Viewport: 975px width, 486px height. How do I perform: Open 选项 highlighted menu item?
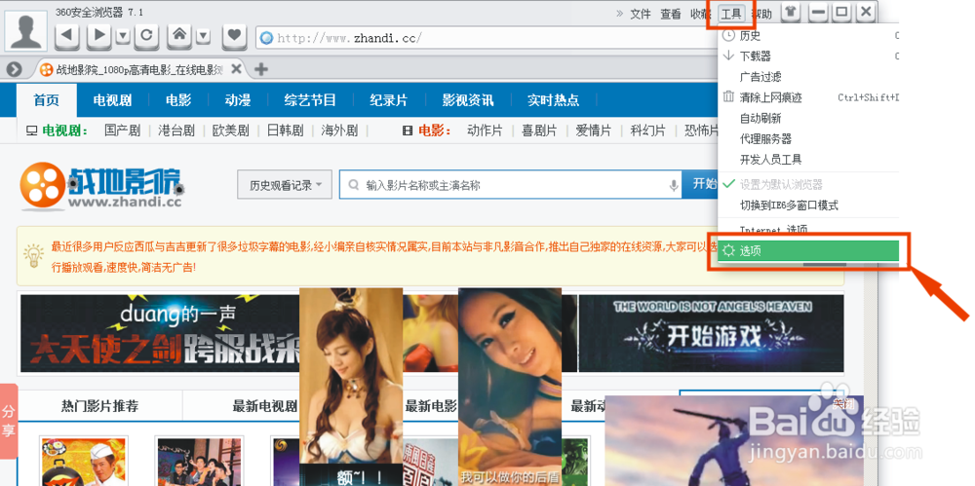[808, 251]
